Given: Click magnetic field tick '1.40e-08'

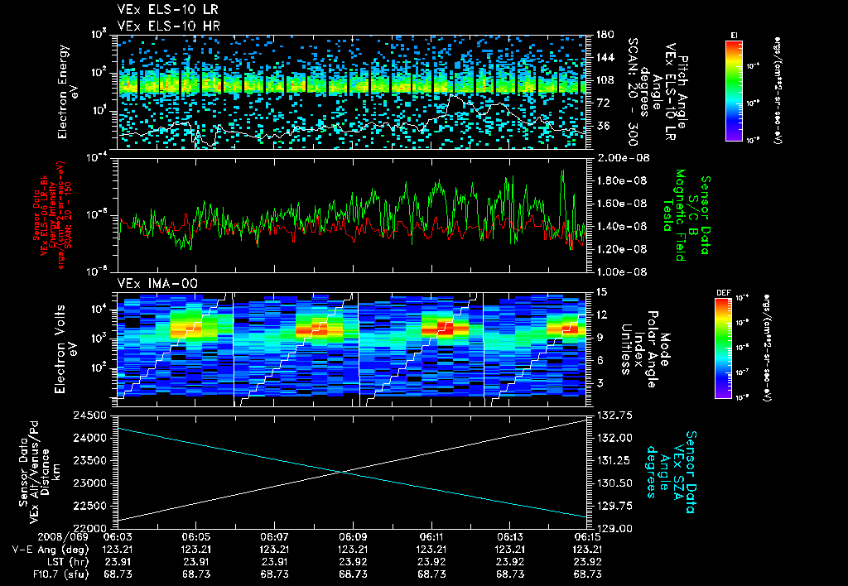Looking at the screenshot, I should click(x=622, y=227).
